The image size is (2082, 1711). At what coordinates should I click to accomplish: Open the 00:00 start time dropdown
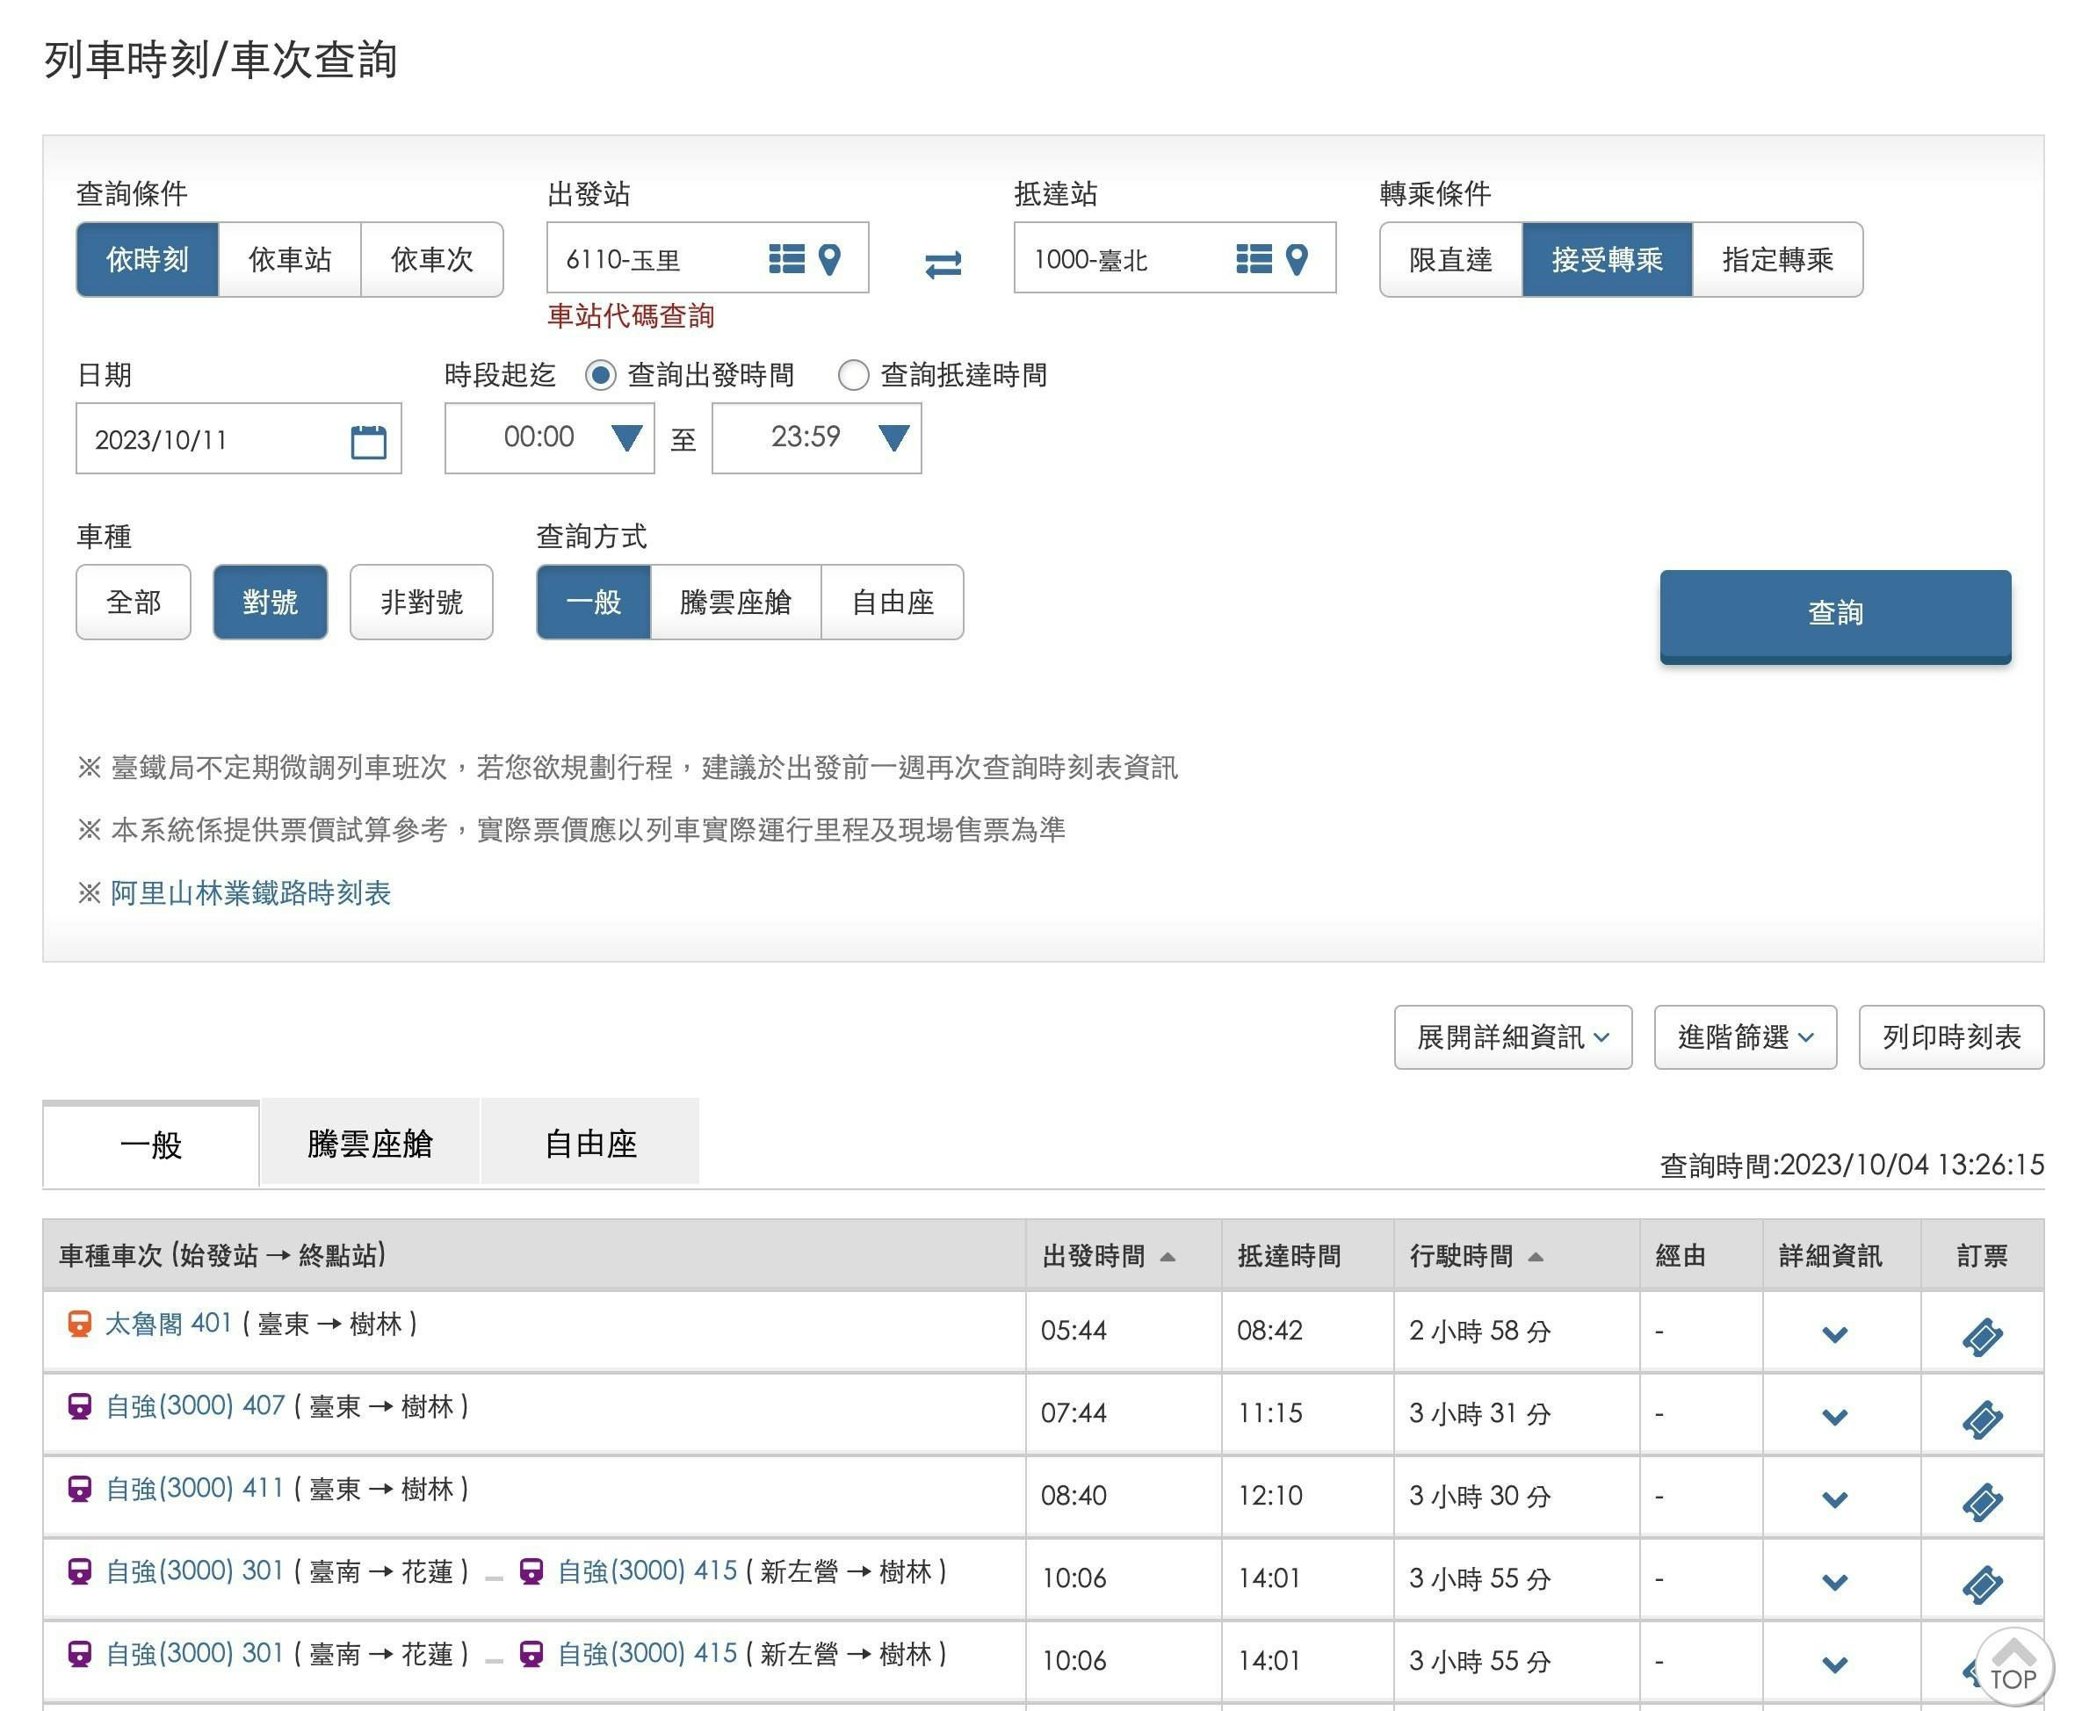click(x=549, y=437)
